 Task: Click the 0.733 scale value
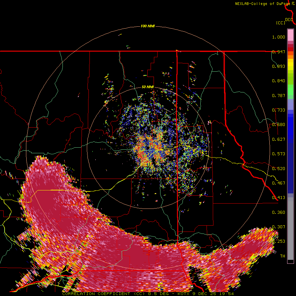(279, 110)
